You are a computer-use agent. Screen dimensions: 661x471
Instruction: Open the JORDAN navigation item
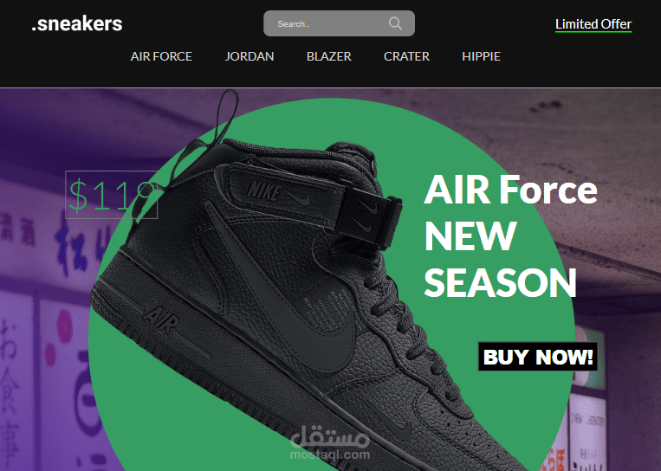tap(249, 56)
